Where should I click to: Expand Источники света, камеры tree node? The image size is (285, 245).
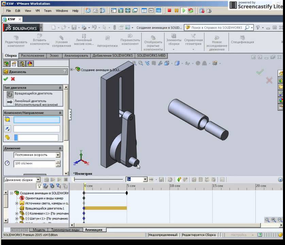tap(17, 203)
